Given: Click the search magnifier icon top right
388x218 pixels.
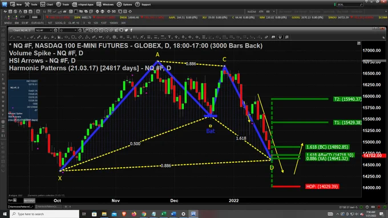Looking at the screenshot, I should pyautogui.click(x=361, y=5).
